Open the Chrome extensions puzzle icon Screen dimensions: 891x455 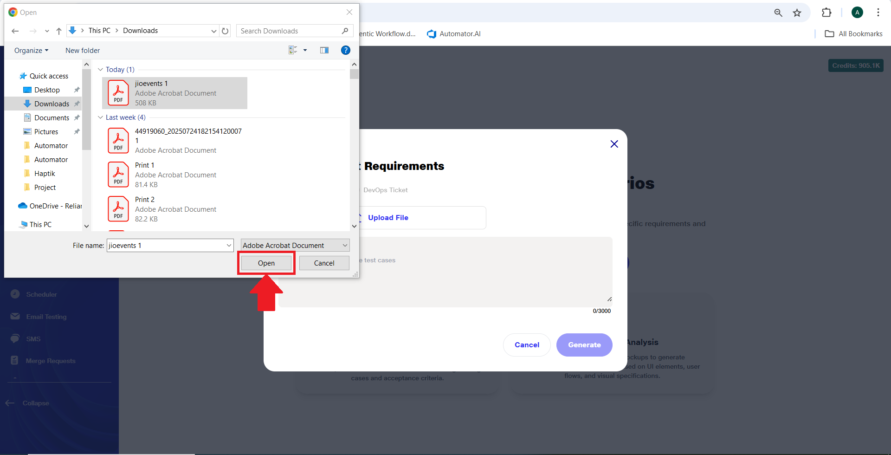826,13
